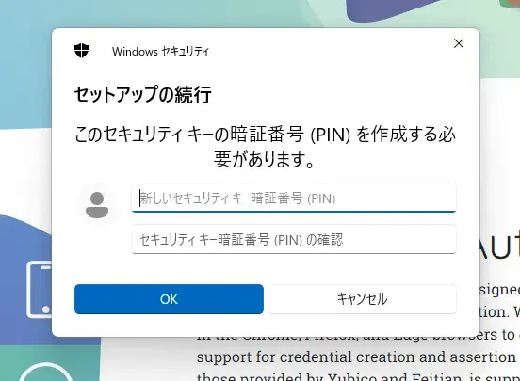Confirm the PIN with the OK button
Viewport: 520px width, 381px height.
tap(169, 299)
